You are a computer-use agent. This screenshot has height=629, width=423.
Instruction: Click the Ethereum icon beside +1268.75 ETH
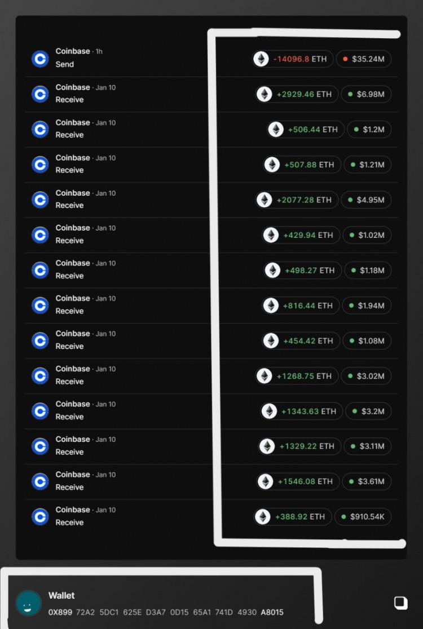pos(264,376)
